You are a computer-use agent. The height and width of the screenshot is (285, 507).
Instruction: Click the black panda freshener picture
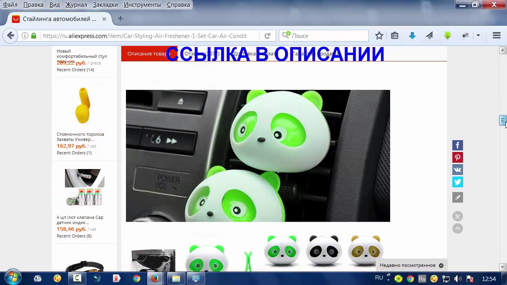[x=324, y=250]
